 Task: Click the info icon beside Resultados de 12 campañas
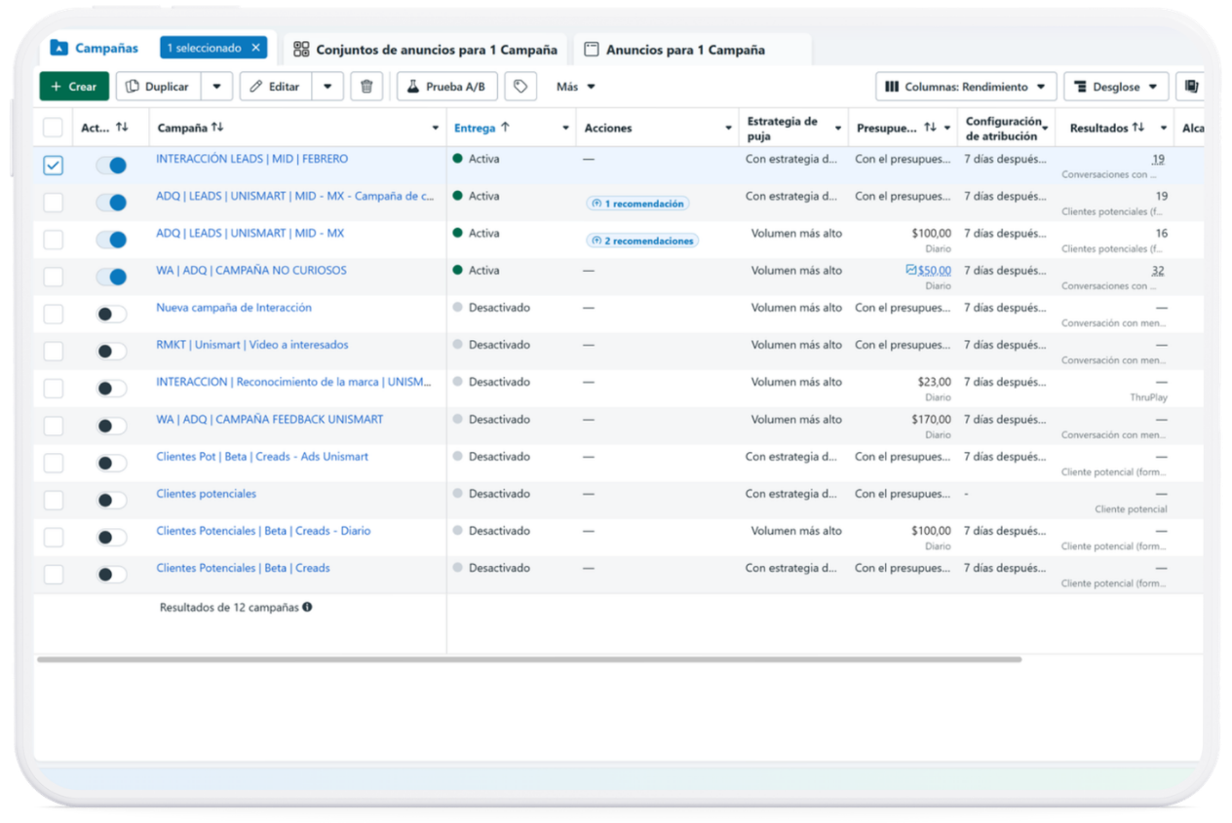pos(307,607)
